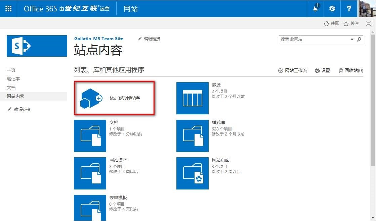Open the 样式库 title link
The image size is (376, 221).
218,122
